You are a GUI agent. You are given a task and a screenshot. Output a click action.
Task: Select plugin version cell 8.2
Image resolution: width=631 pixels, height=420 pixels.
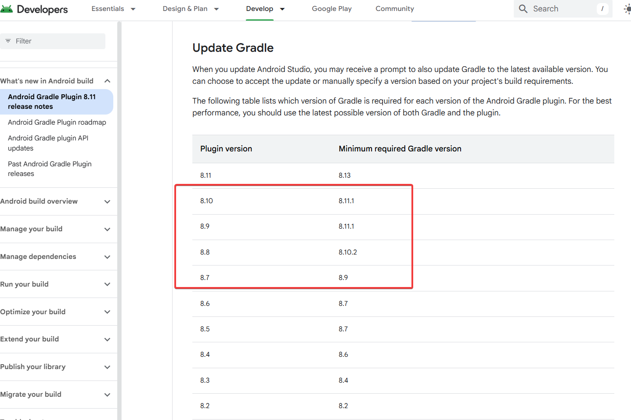coord(205,406)
